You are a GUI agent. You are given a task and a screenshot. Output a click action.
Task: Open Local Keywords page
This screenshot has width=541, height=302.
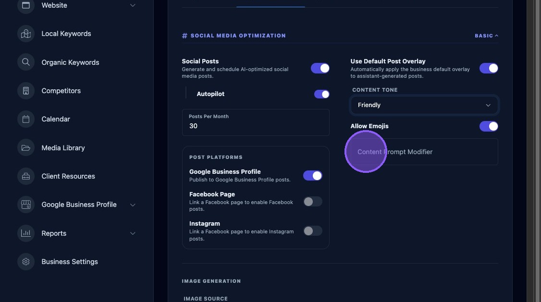click(66, 34)
